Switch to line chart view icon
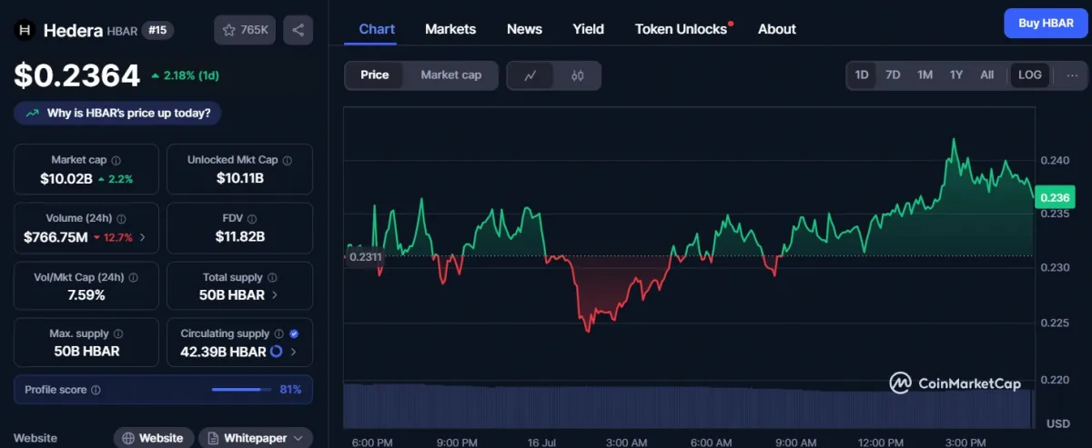 tap(531, 75)
